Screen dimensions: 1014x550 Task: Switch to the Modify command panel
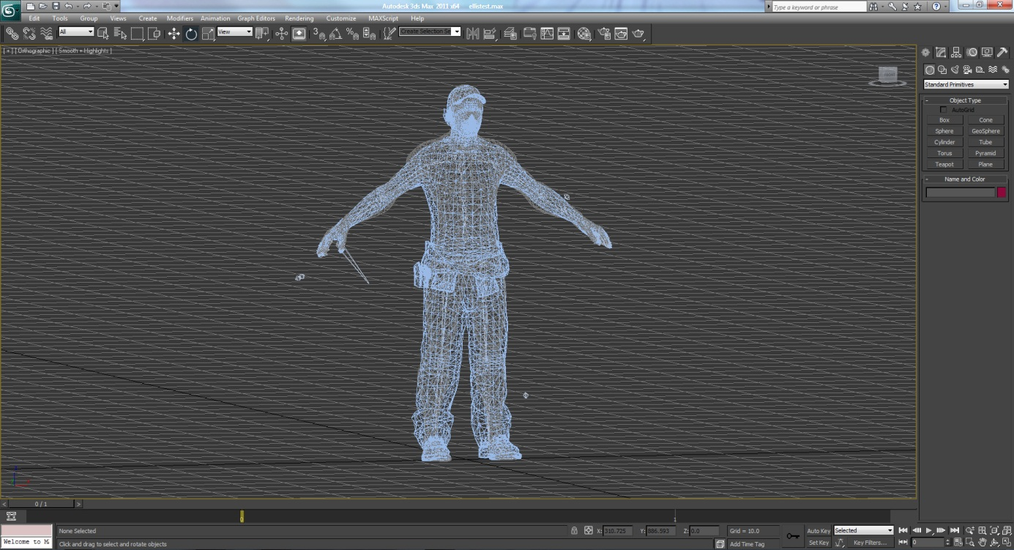click(941, 53)
